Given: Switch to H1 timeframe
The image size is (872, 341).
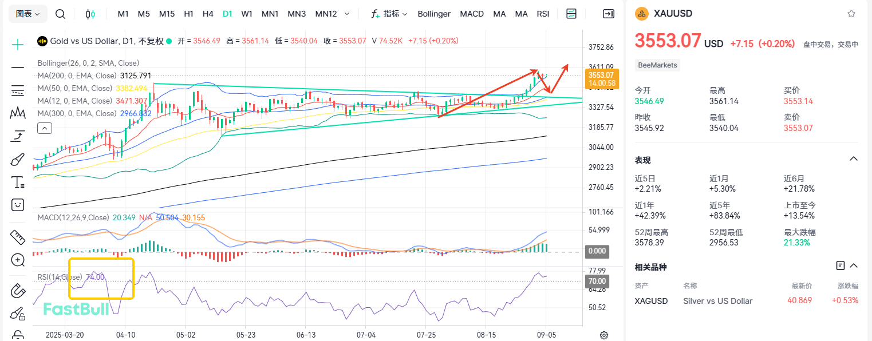Looking at the screenshot, I should [x=188, y=14].
